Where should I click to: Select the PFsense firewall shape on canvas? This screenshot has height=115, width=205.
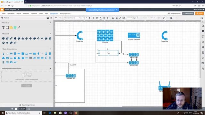coord(105,35)
